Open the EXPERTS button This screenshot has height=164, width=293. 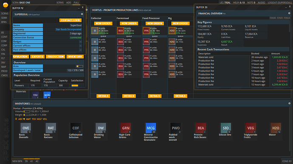pos(37,56)
